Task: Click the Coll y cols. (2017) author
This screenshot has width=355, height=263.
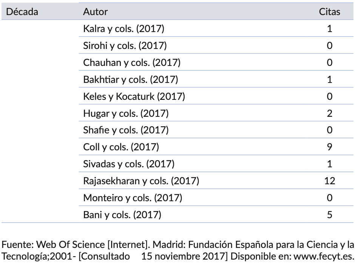Action: pyautogui.click(x=121, y=147)
